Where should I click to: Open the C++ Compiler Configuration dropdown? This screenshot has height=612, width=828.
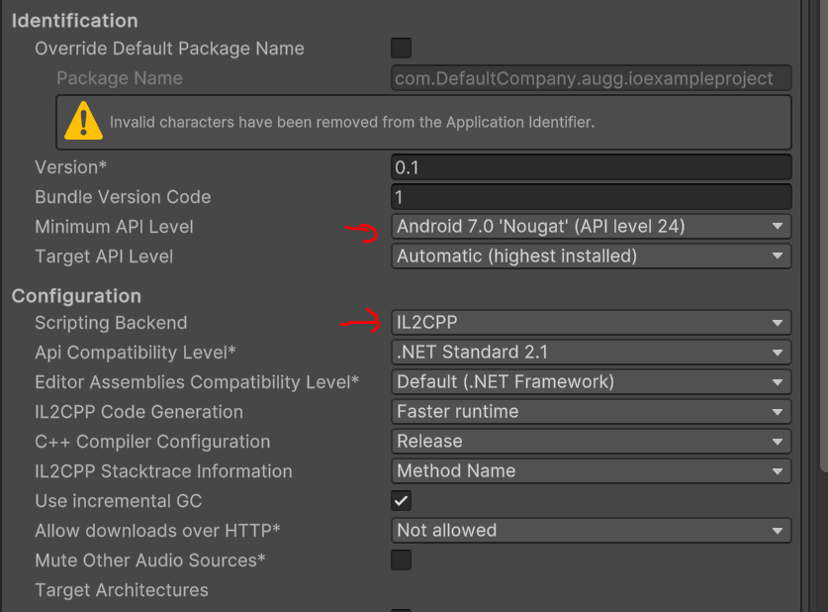[591, 442]
